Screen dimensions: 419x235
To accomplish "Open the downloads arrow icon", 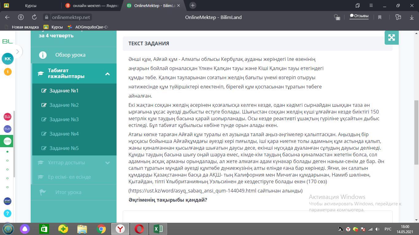I will point(412,17).
